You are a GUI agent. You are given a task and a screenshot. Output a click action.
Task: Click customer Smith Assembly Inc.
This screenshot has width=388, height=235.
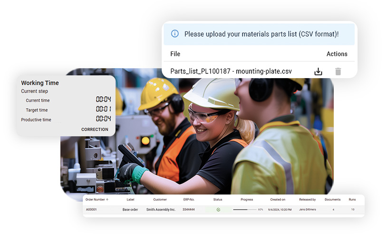(161, 209)
